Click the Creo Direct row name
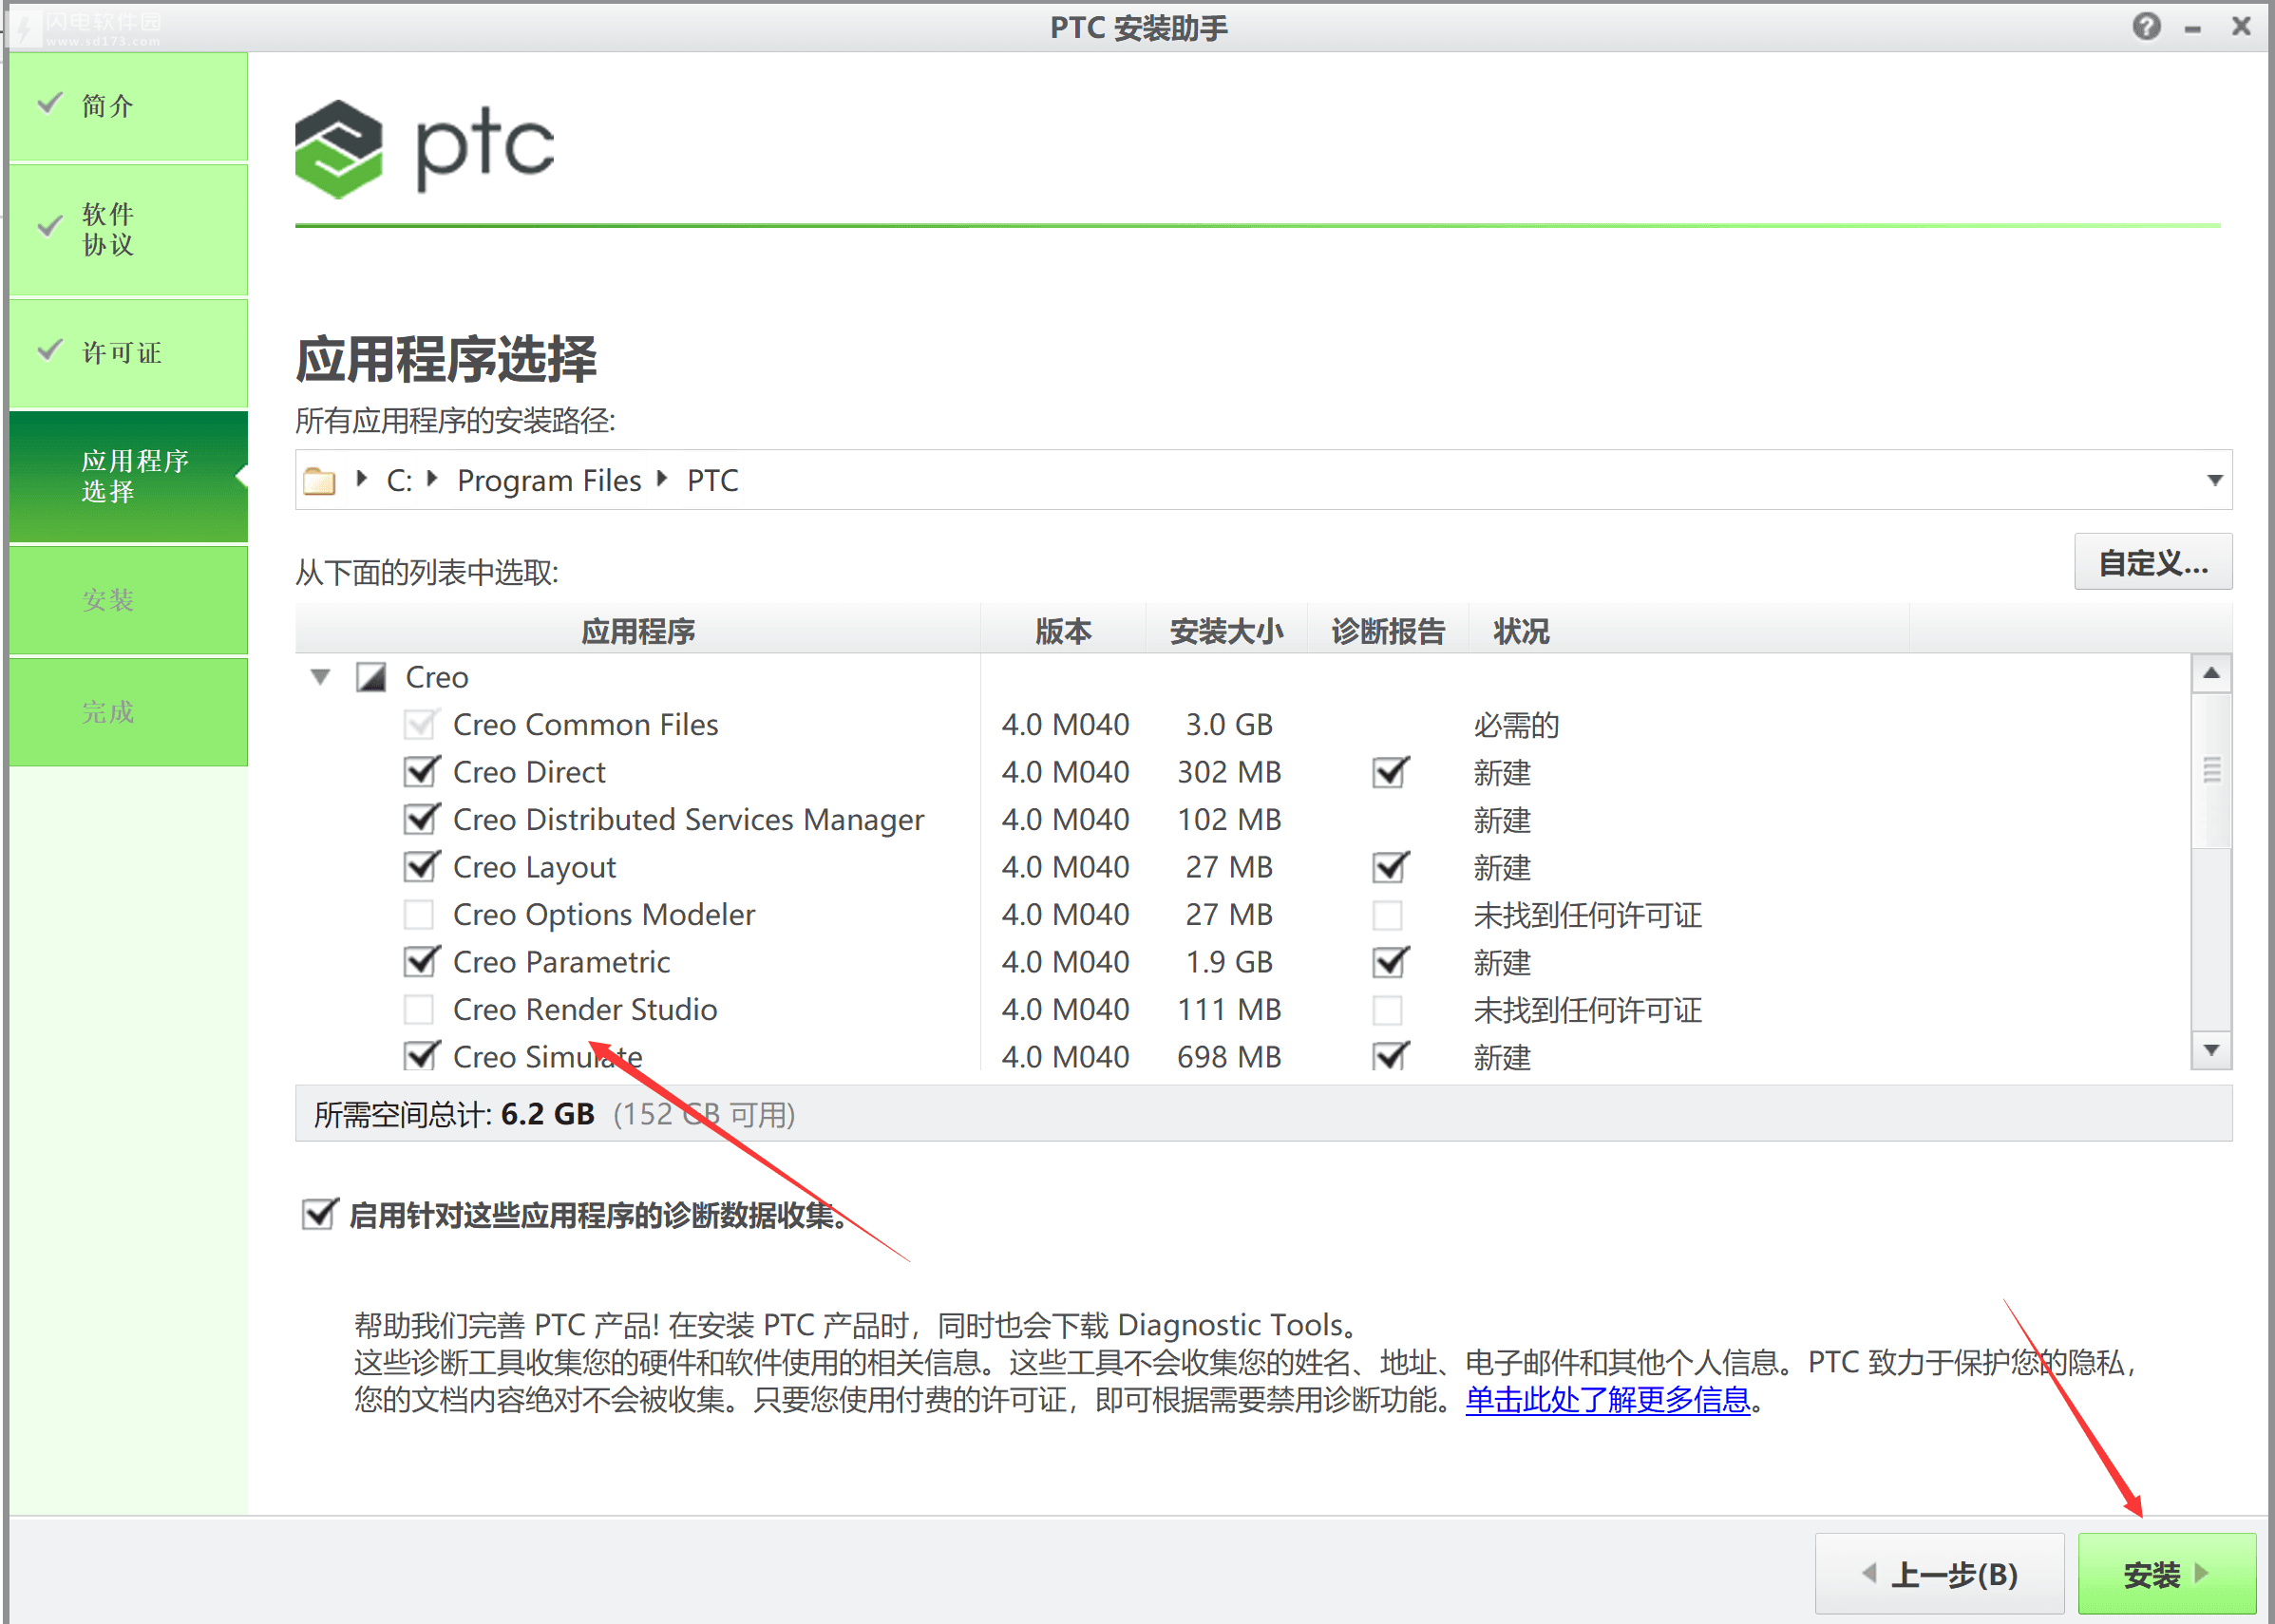This screenshot has height=1624, width=2275. [529, 772]
